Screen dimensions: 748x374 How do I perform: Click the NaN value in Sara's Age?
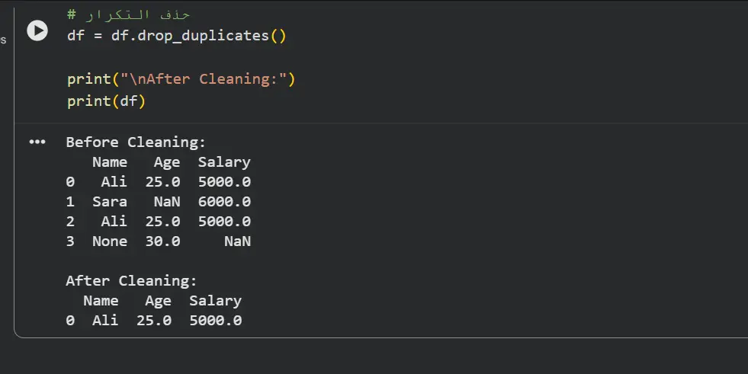pyautogui.click(x=167, y=202)
